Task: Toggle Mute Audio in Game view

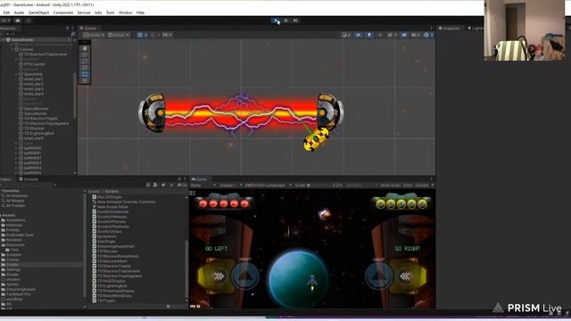Action: pyautogui.click(x=391, y=185)
